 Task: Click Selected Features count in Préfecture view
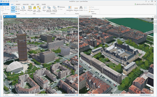tap(145, 95)
